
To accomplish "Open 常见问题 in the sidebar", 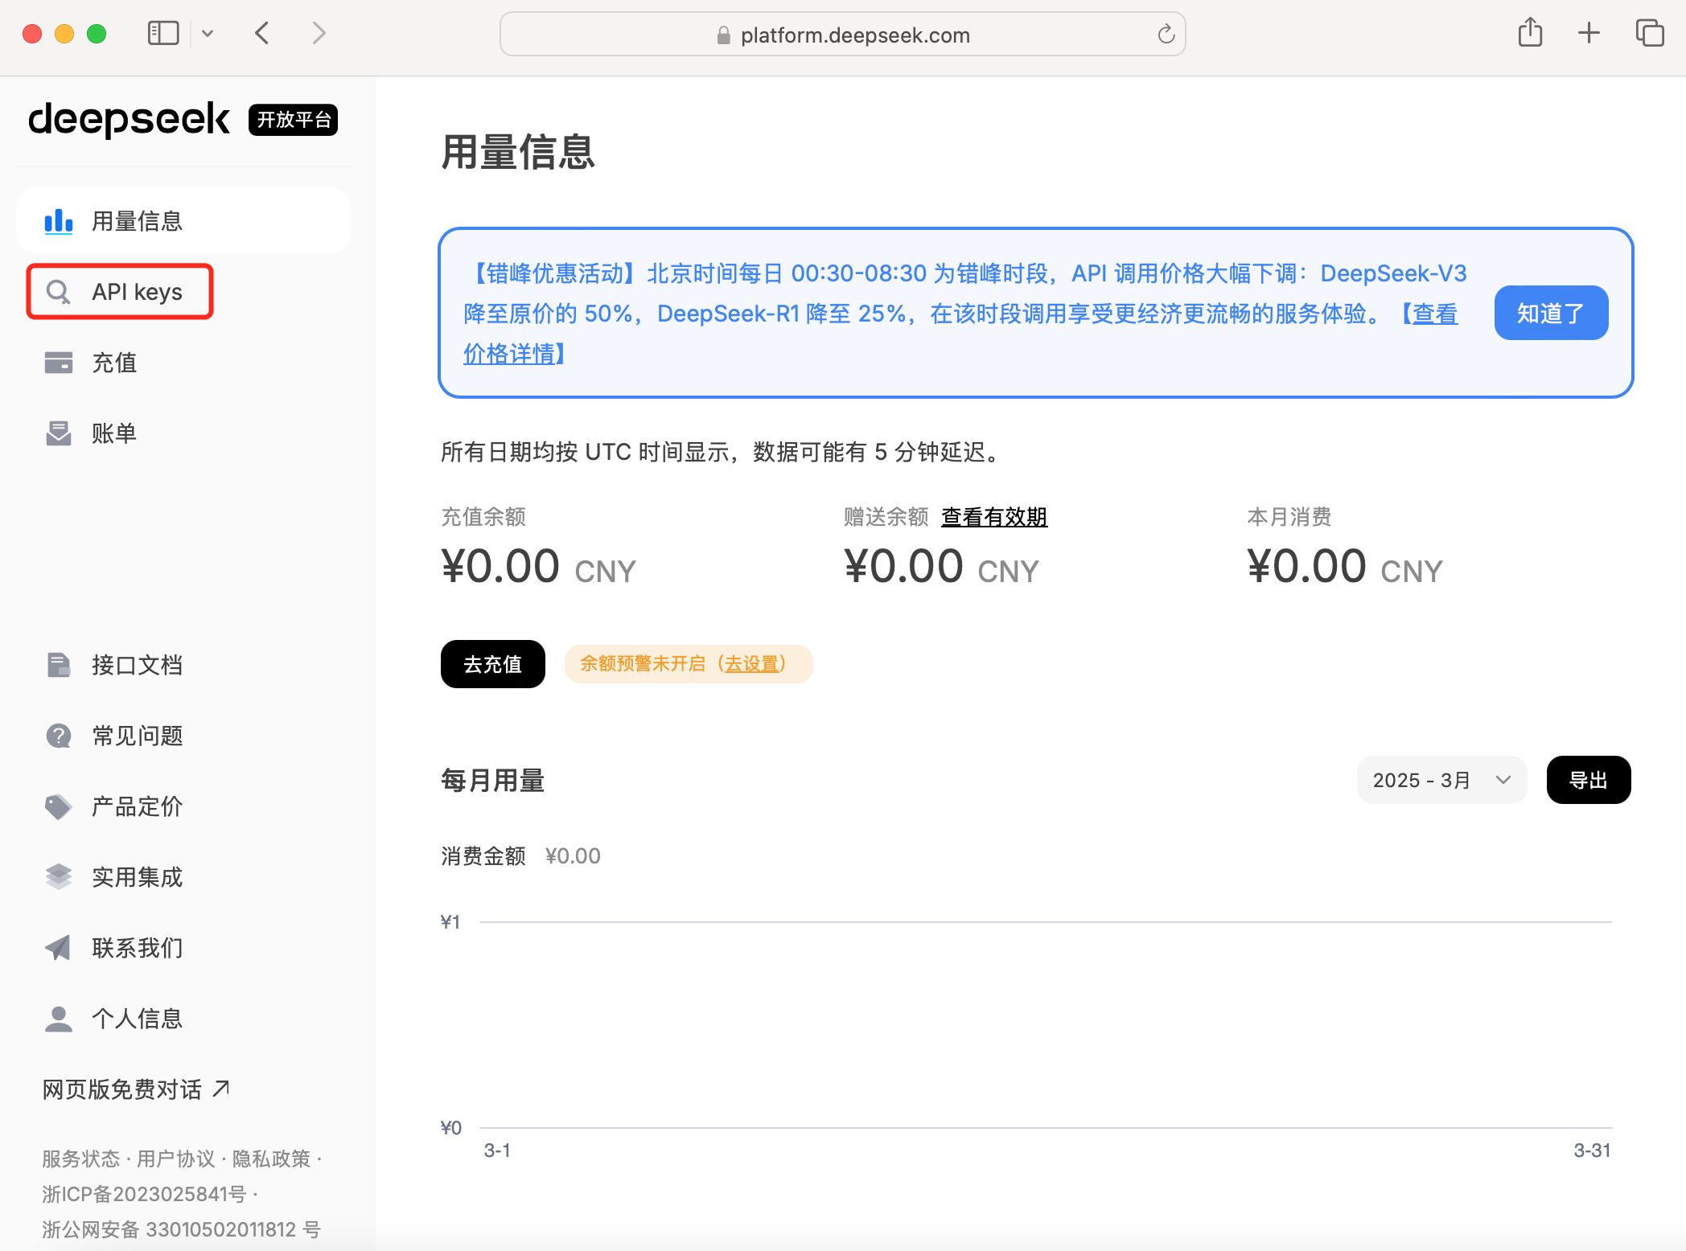I will [x=183, y=736].
